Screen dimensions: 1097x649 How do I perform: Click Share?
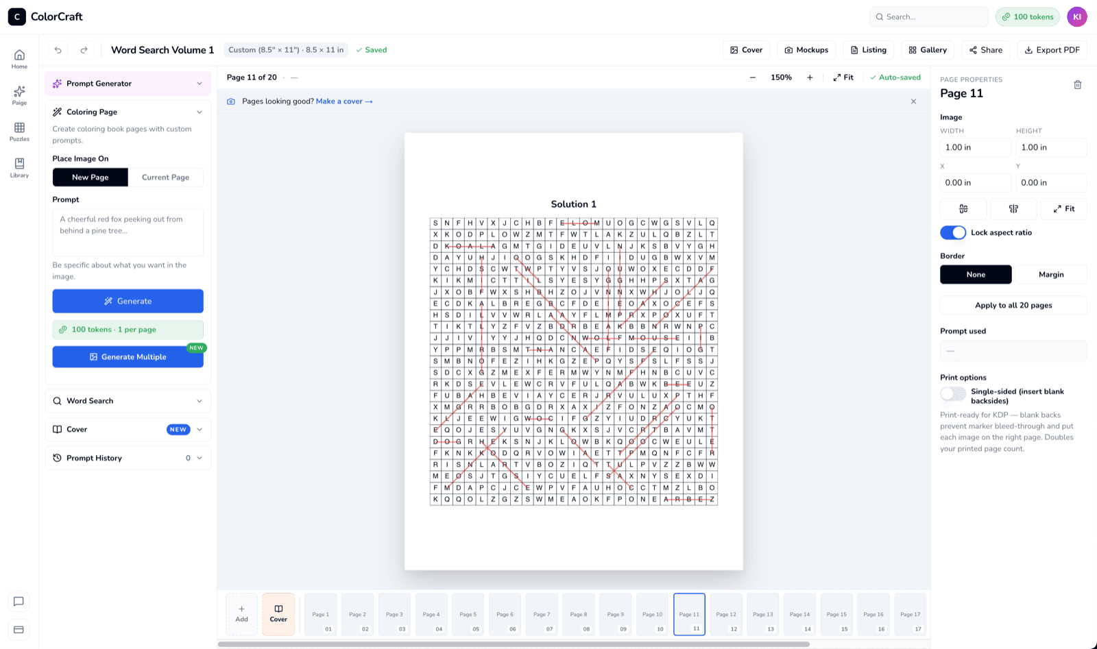click(985, 50)
